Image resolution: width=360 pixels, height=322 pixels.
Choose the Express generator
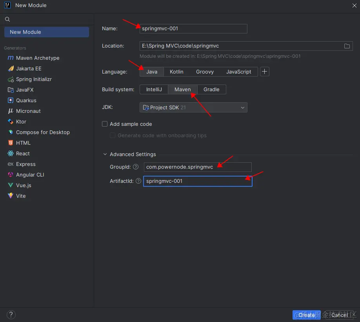[22, 164]
